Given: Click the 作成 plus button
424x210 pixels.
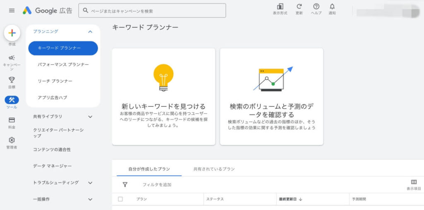Looking at the screenshot, I should pyautogui.click(x=12, y=33).
